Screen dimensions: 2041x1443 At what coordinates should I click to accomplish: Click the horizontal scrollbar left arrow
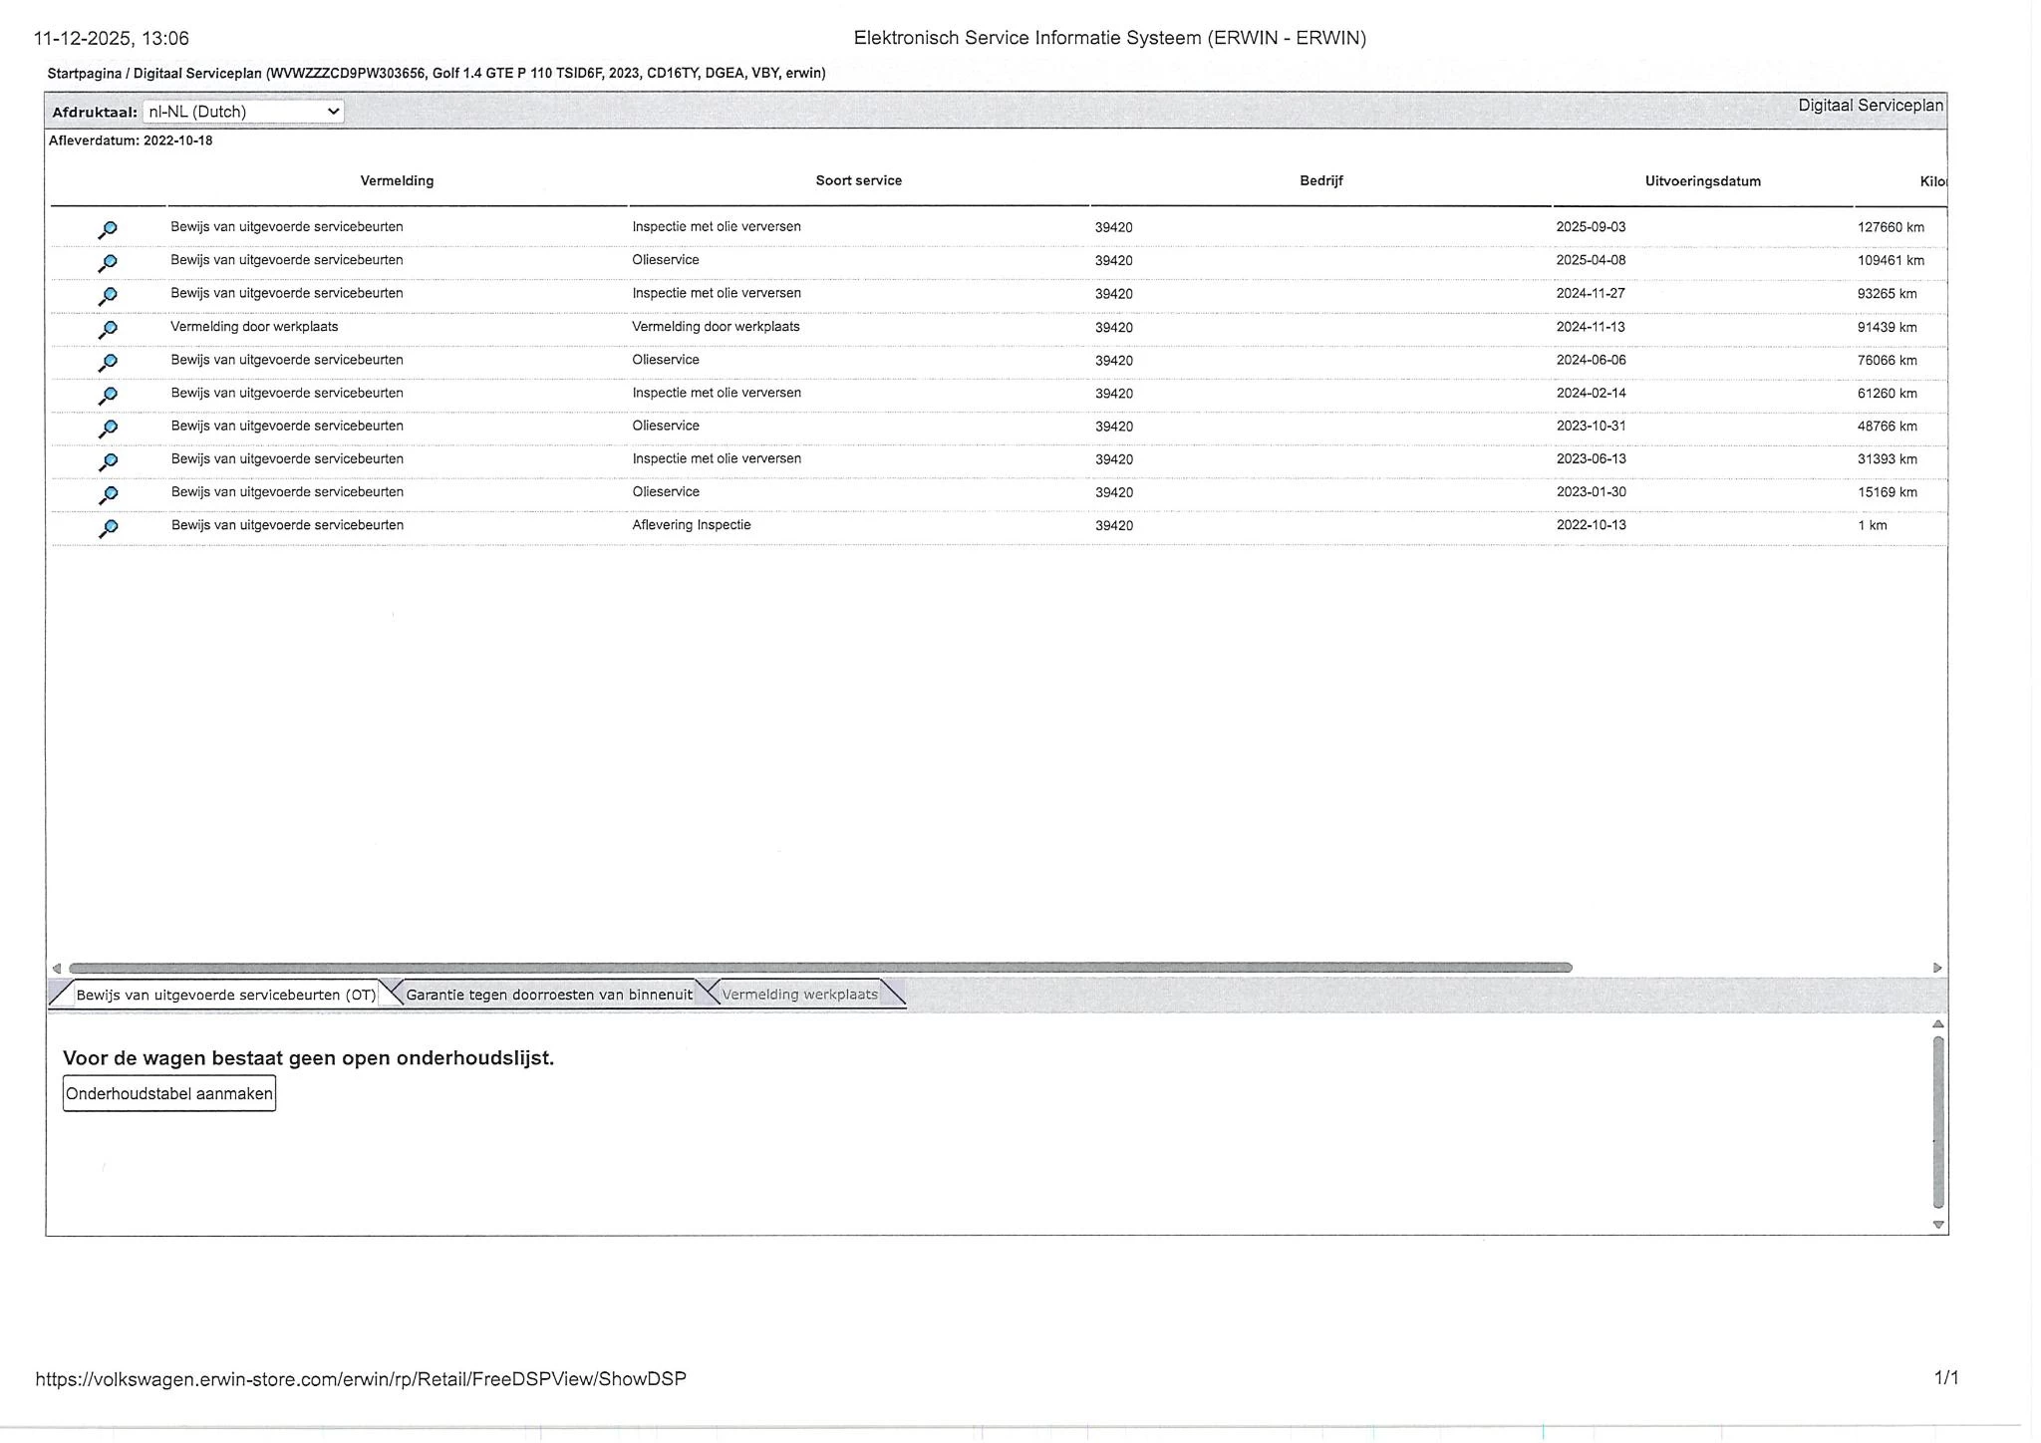point(57,968)
